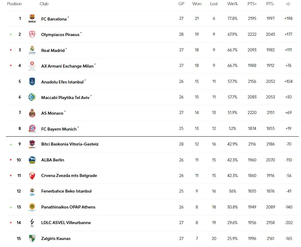Screen dimensions: 301x247
Task: Select the Anadolu Efes Istanbul logo
Action: 32,81
